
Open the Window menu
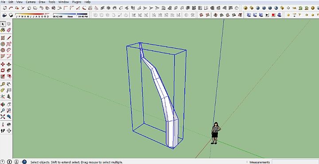[x=63, y=2]
